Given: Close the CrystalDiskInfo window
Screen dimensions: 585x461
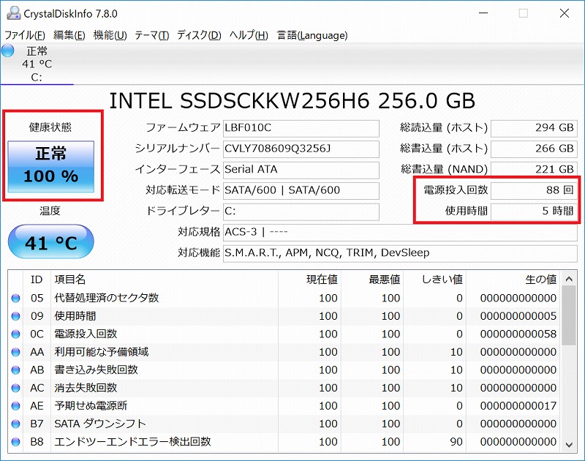Looking at the screenshot, I should (x=565, y=13).
